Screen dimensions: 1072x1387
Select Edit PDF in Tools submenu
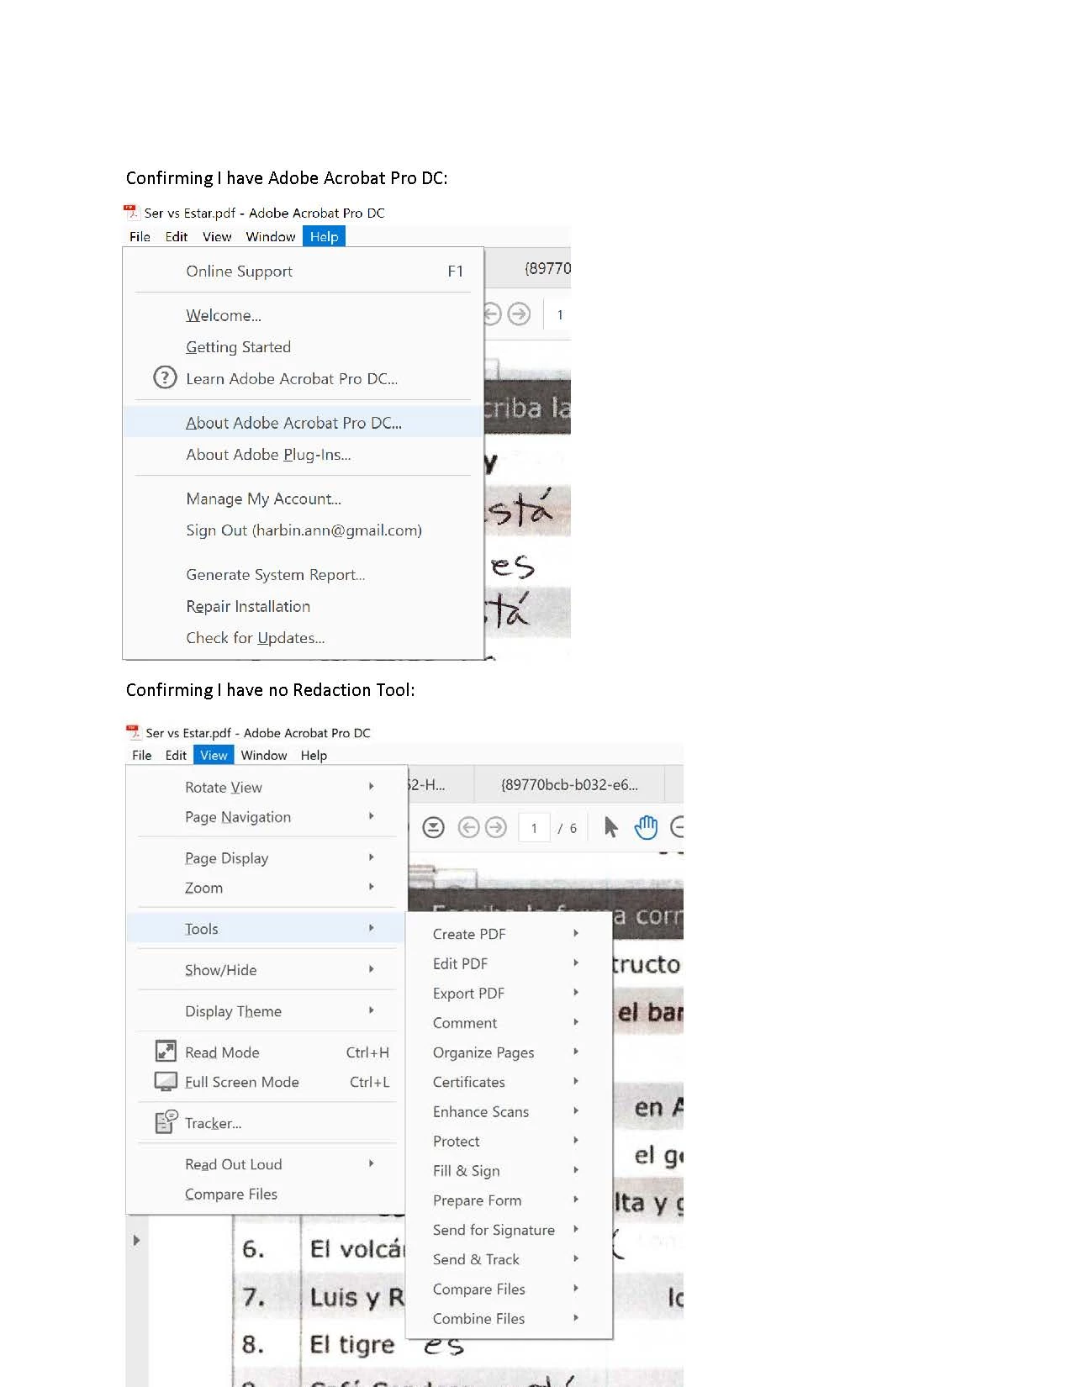coord(509,963)
